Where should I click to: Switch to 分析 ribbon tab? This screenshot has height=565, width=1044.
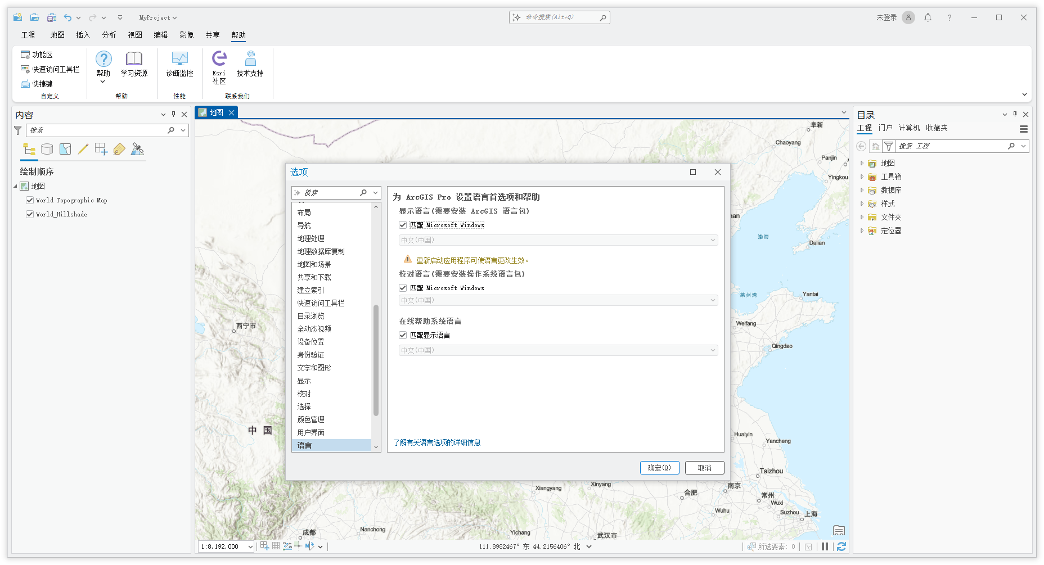pos(109,35)
